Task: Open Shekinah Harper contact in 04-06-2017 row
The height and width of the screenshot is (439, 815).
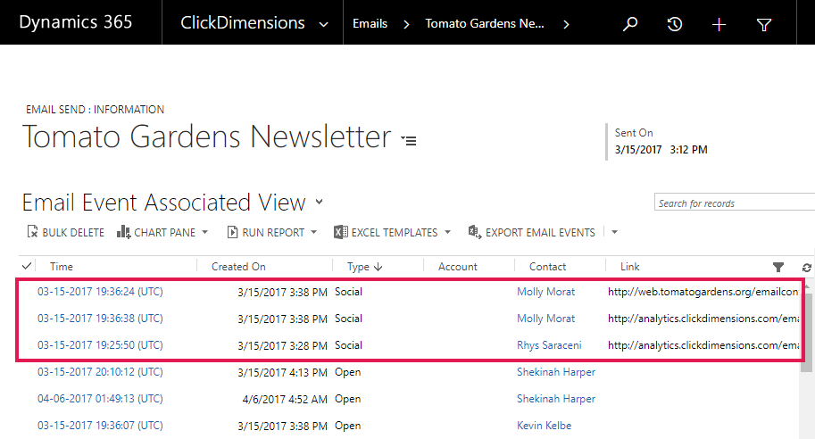Action: [x=555, y=399]
